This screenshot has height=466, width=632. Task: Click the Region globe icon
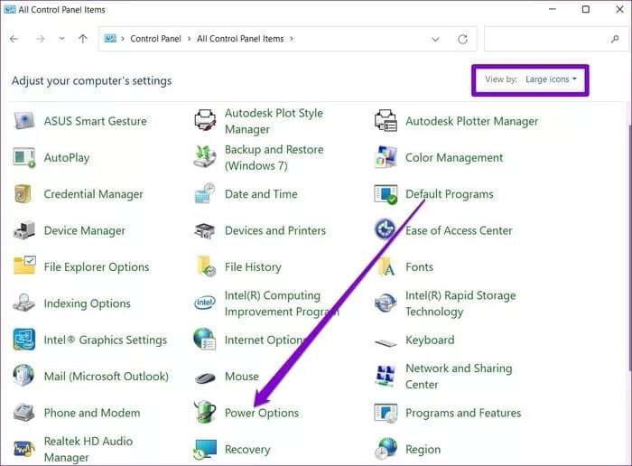386,449
